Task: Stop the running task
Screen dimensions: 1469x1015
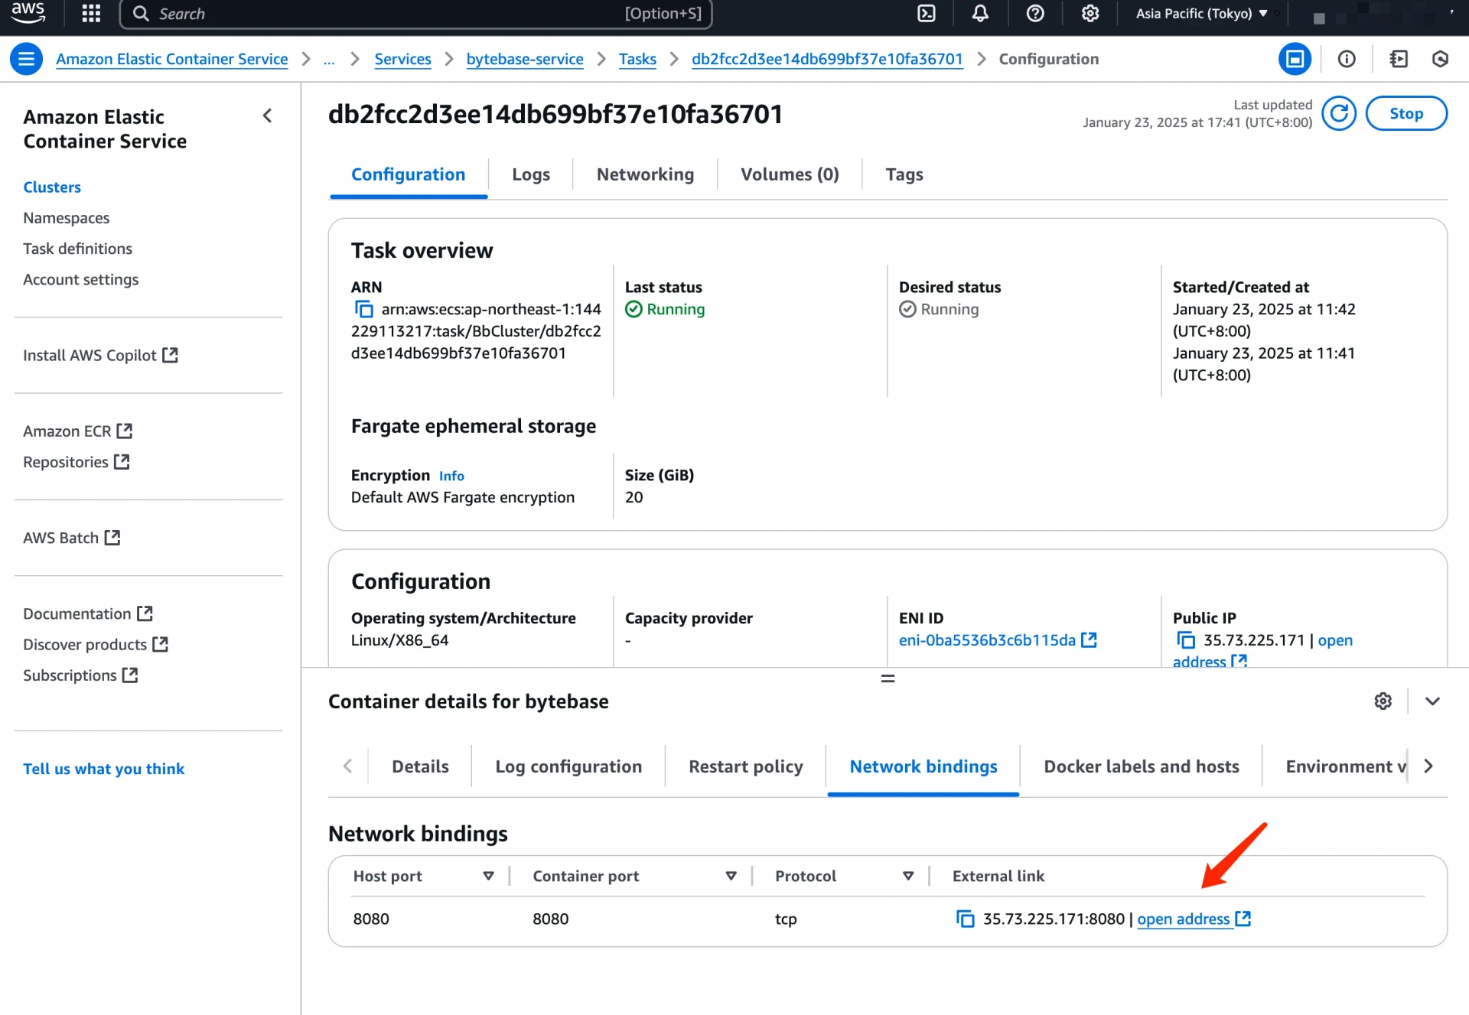Action: point(1406,113)
